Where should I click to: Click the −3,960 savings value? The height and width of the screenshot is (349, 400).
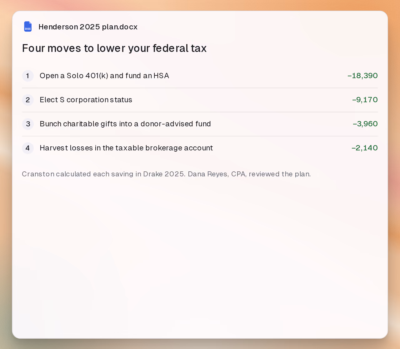click(x=365, y=124)
